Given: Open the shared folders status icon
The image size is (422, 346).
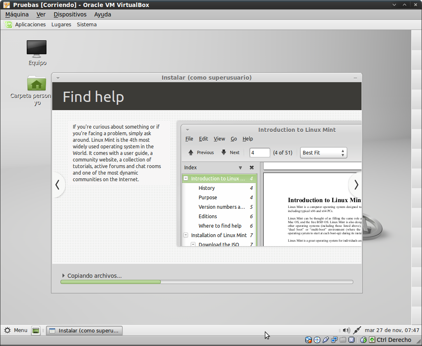Looking at the screenshot, I should coord(343,340).
